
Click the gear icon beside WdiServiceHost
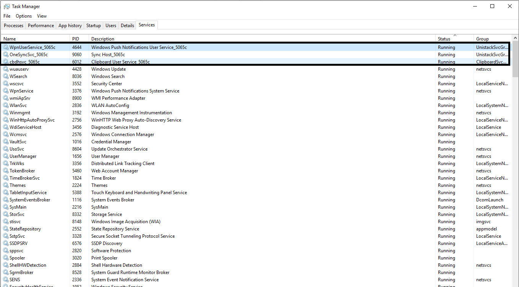(6, 127)
